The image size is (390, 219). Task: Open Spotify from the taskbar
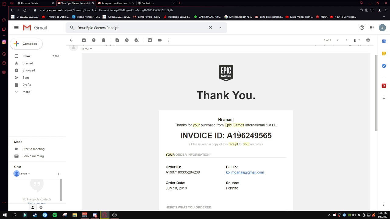55,215
